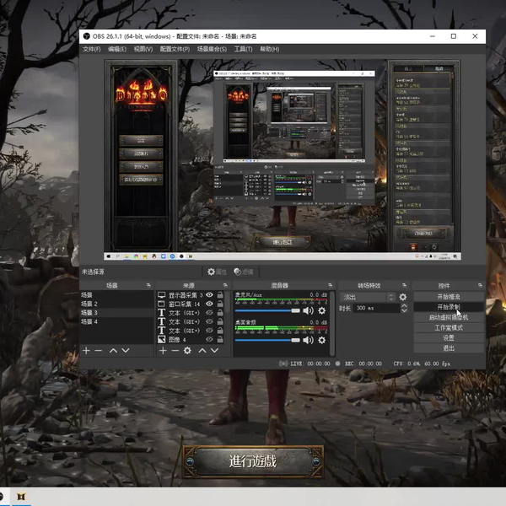Click the 时长 300 ms duration field
Viewport: 506px width, 506px height.
[x=376, y=308]
